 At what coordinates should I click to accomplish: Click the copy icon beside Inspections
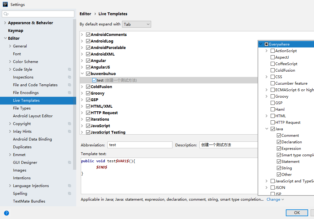coord(69,77)
